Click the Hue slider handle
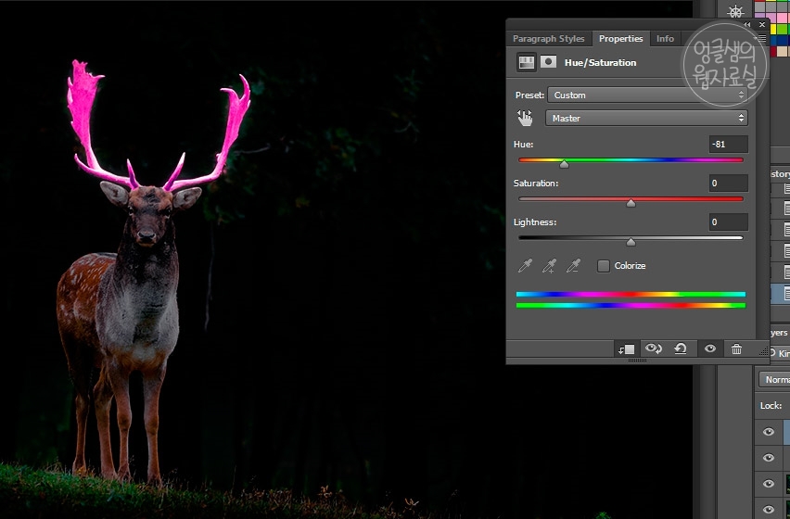This screenshot has width=790, height=519. pos(565,164)
